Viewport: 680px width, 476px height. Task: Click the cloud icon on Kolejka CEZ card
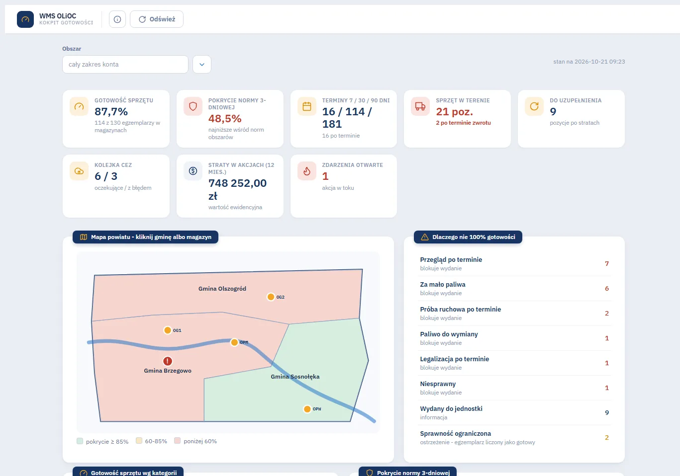(x=79, y=171)
